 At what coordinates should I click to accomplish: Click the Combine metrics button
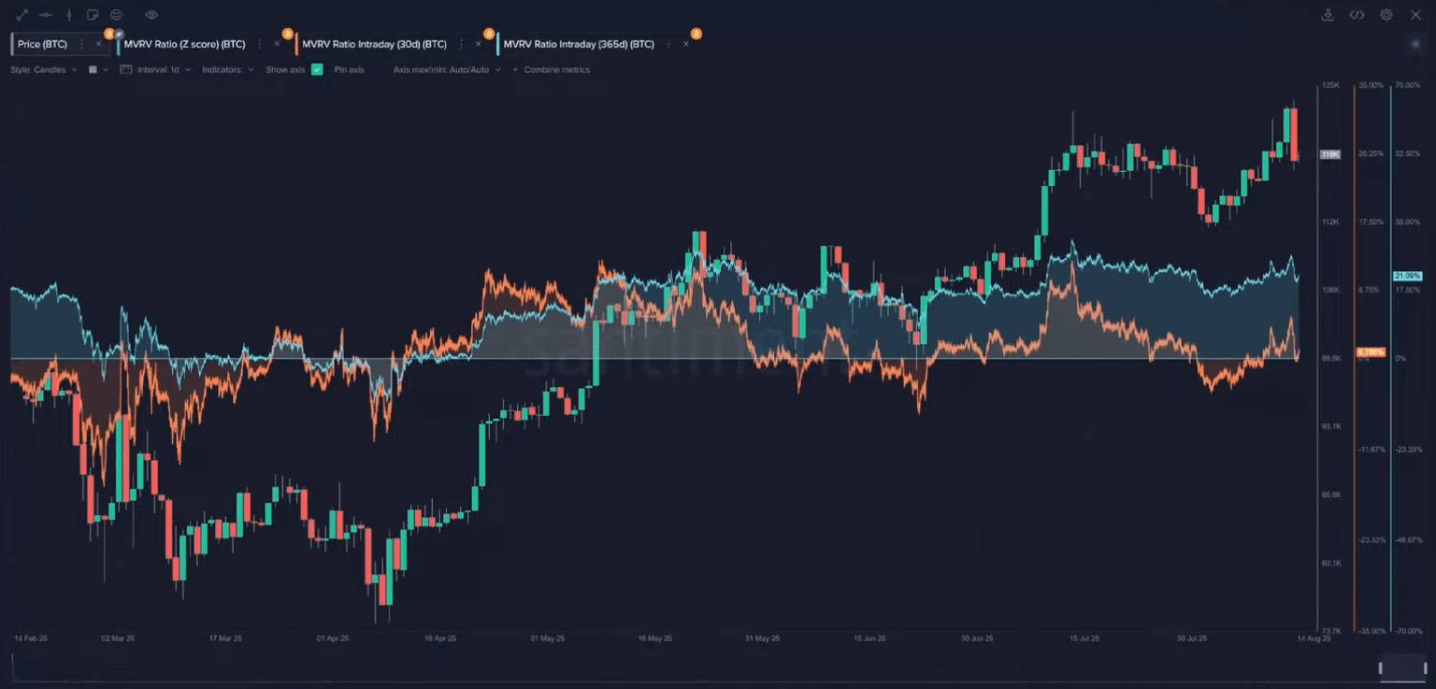(x=552, y=70)
